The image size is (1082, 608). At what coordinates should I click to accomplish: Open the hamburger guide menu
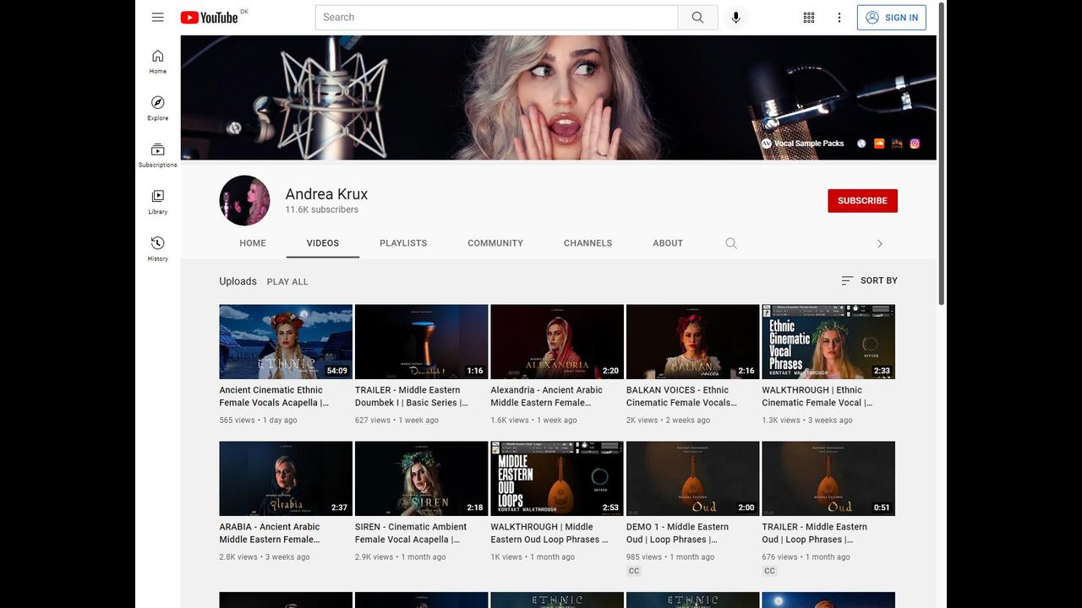click(158, 17)
